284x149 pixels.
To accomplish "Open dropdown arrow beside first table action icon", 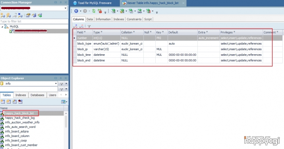I will 117,11.
